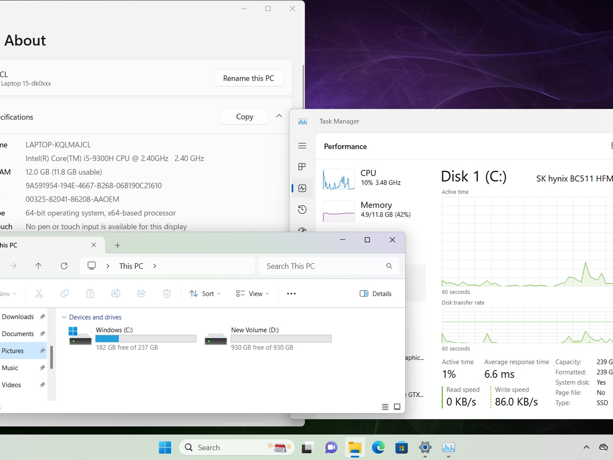Viewport: 613px width, 460px height.
Task: Open the View dropdown menu
Action: pos(253,293)
